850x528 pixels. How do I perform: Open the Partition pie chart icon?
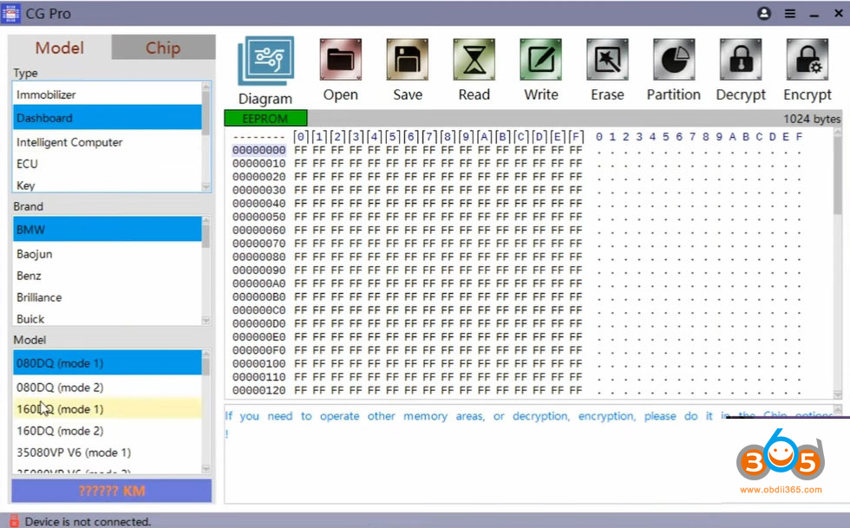[673, 61]
